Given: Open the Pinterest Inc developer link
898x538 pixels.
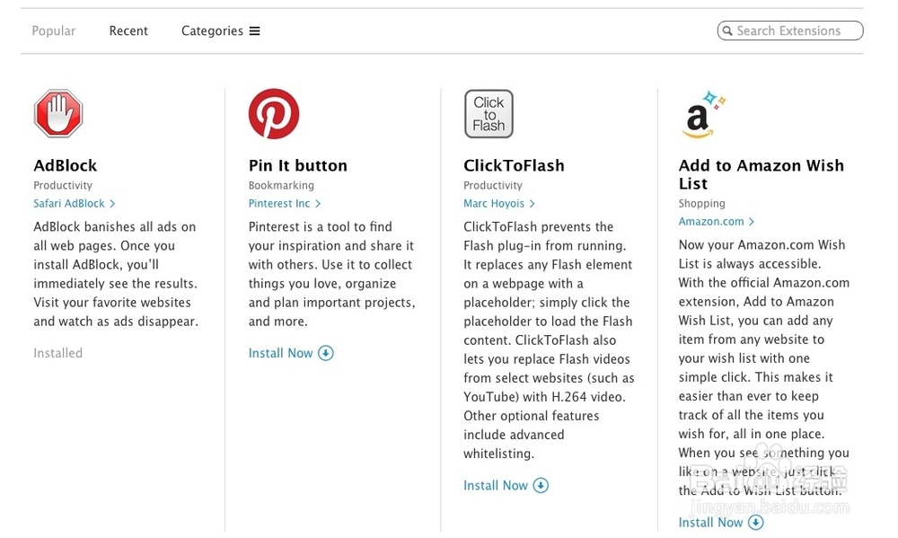Looking at the screenshot, I should pos(284,204).
